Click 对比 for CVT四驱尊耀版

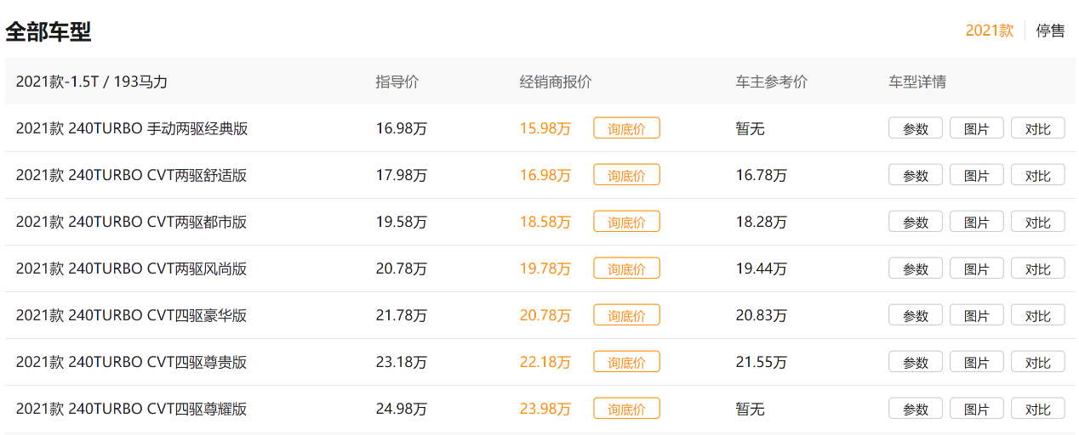pyautogui.click(x=1037, y=409)
